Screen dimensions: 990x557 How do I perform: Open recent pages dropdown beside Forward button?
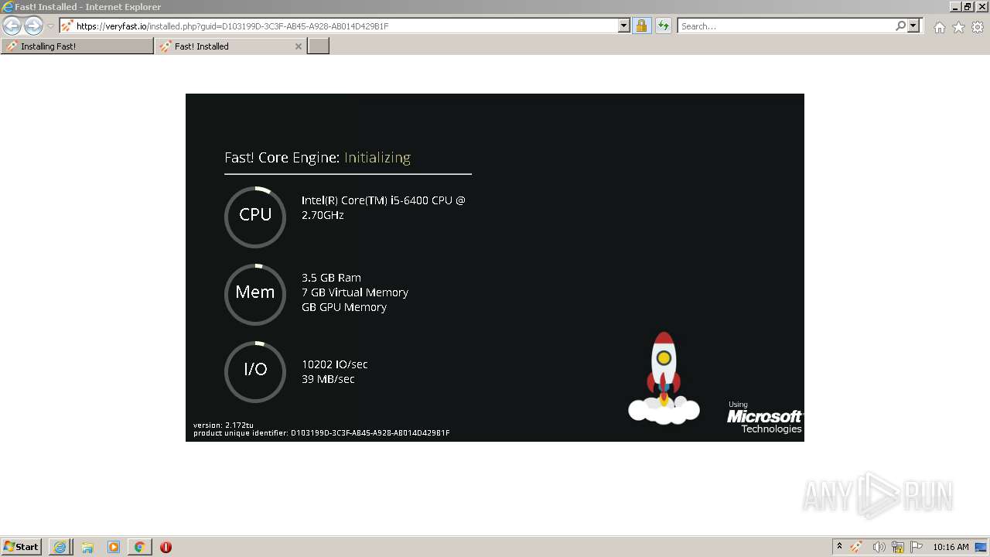[51, 26]
